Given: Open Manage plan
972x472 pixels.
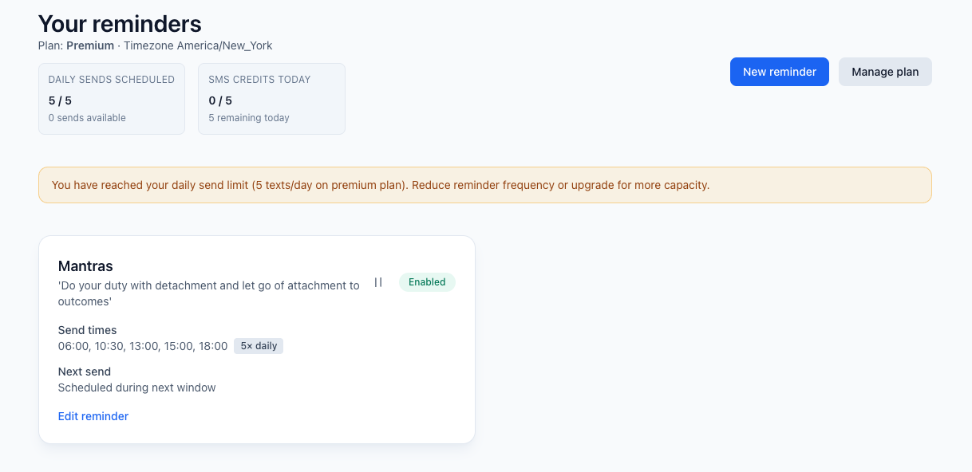Looking at the screenshot, I should (884, 72).
